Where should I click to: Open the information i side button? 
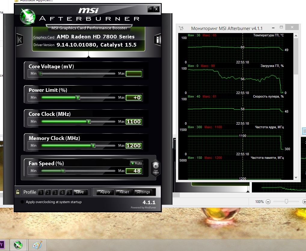tap(158, 40)
